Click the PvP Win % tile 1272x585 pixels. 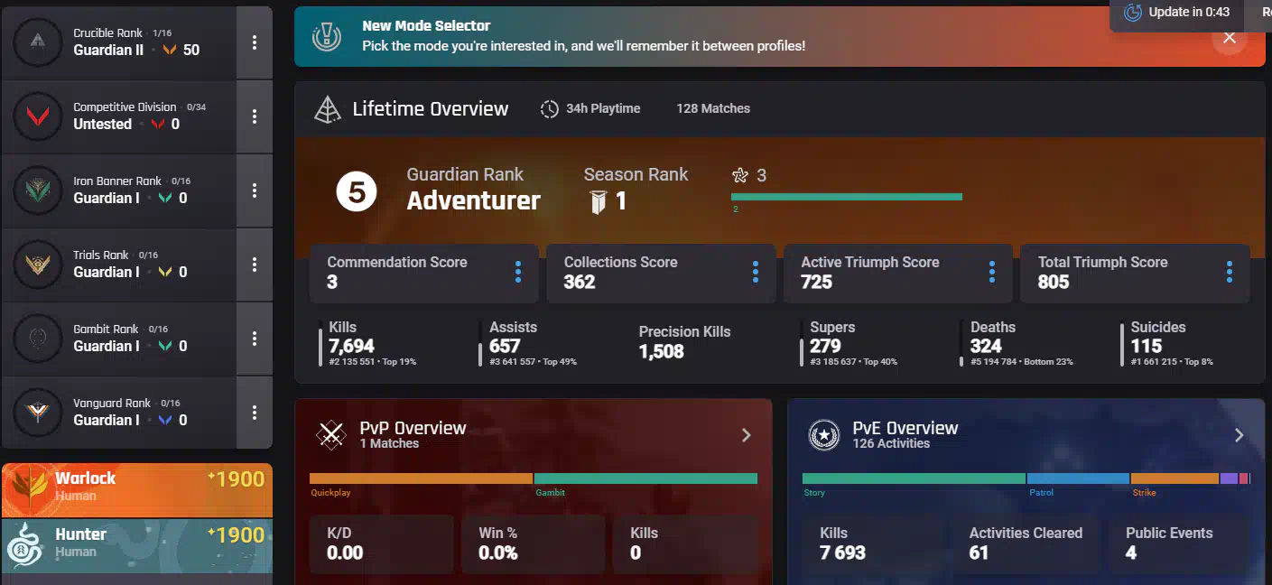pyautogui.click(x=534, y=543)
